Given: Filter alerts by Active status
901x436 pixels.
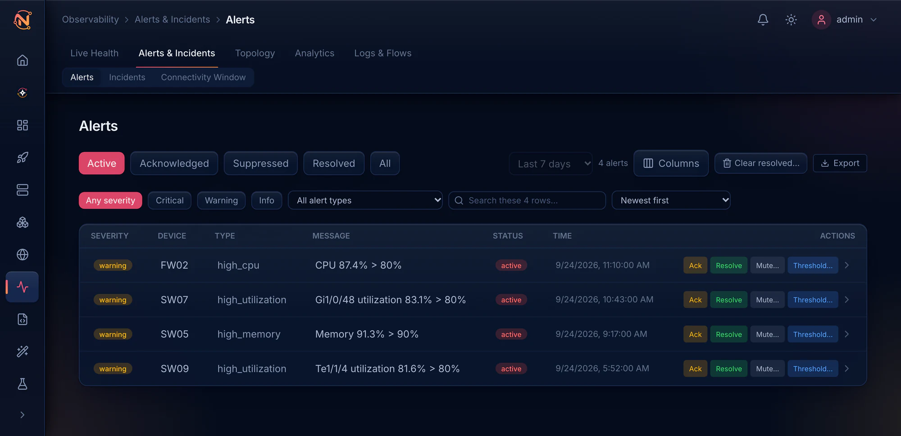Looking at the screenshot, I should 102,163.
